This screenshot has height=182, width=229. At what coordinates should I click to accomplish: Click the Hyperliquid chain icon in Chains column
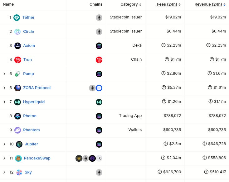[99, 102]
